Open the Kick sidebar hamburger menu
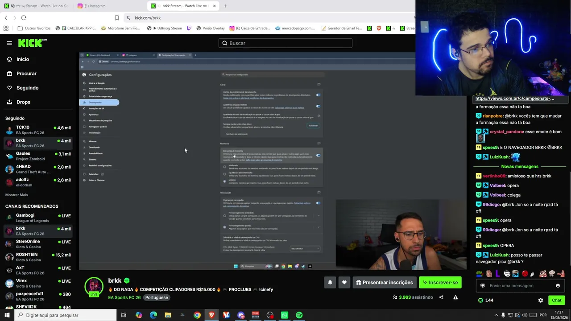 [x=9, y=43]
